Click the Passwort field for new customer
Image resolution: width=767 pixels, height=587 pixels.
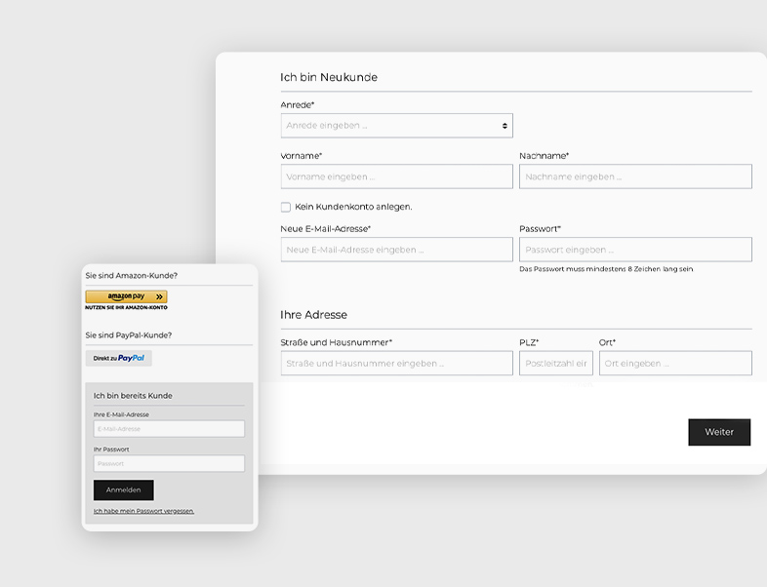tap(634, 250)
